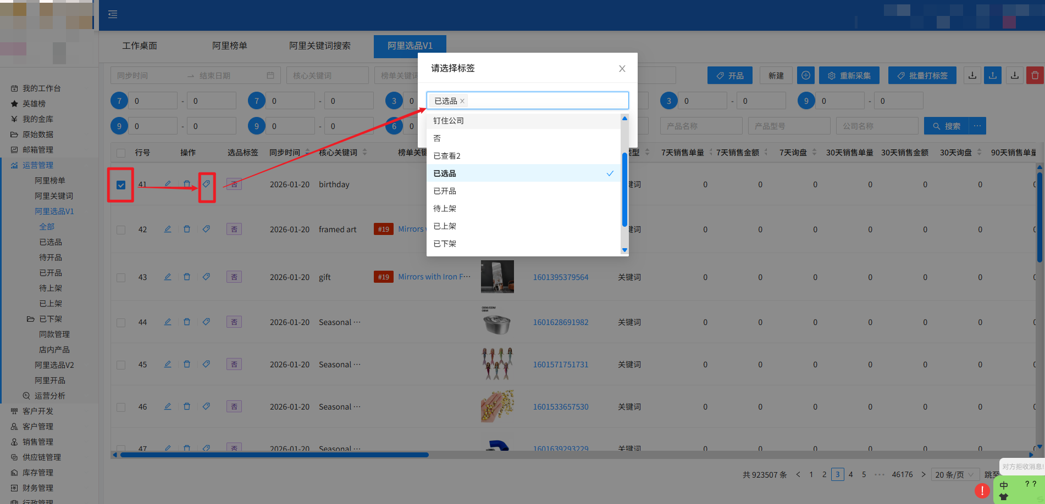Check the checkbox for row 42
The height and width of the screenshot is (504, 1045).
(121, 229)
